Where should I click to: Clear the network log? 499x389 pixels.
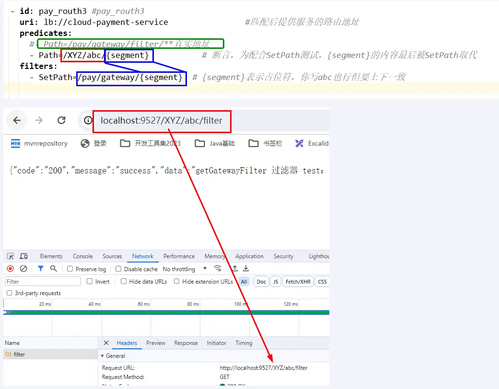tap(23, 269)
